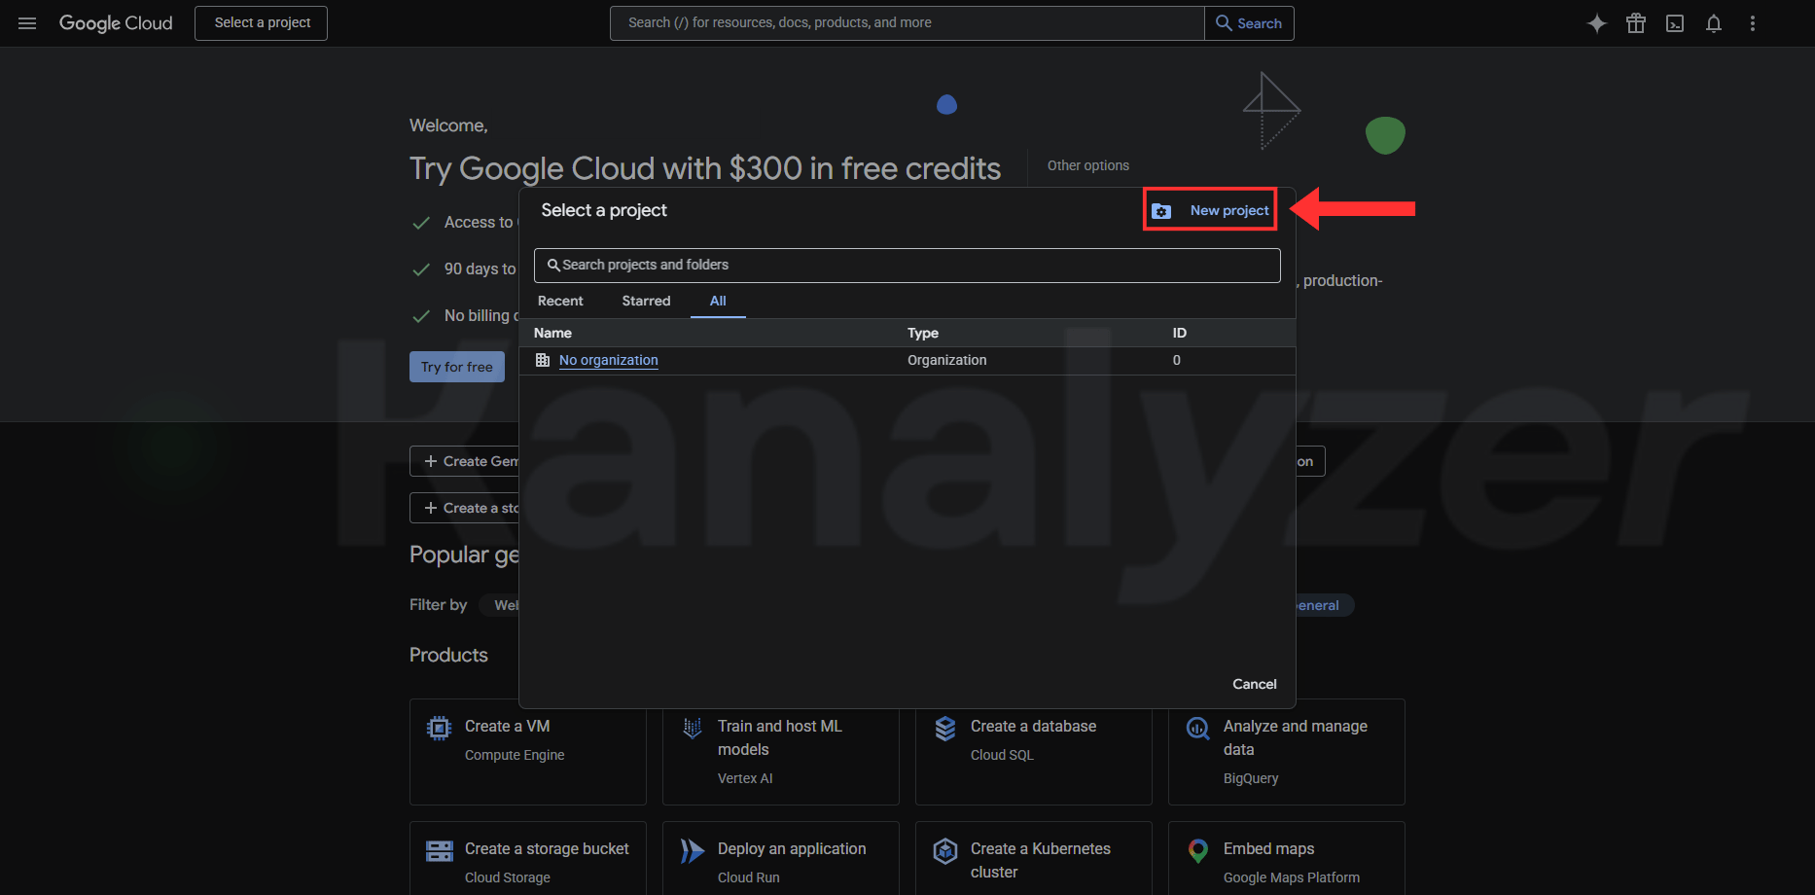Click the Google Cloud logo
The height and width of the screenshot is (895, 1815).
[116, 23]
